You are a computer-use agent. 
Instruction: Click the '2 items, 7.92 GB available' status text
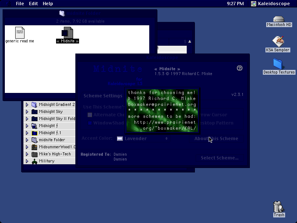pos(80,21)
